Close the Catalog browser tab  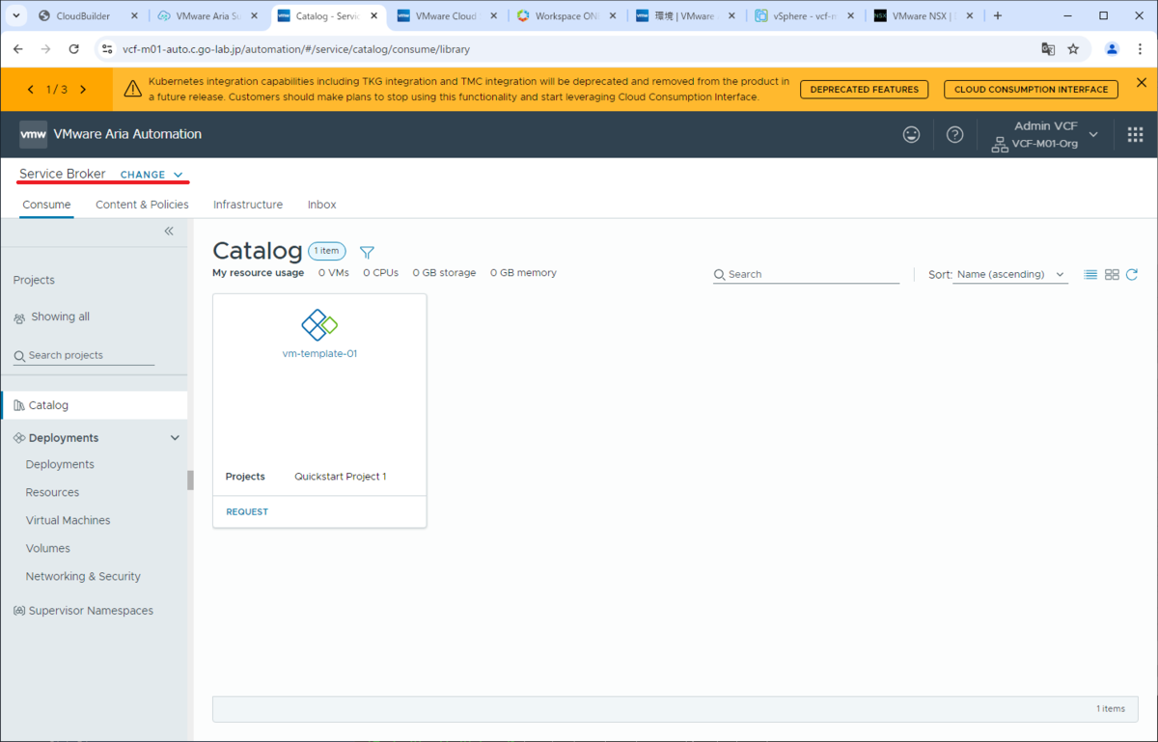pyautogui.click(x=373, y=16)
